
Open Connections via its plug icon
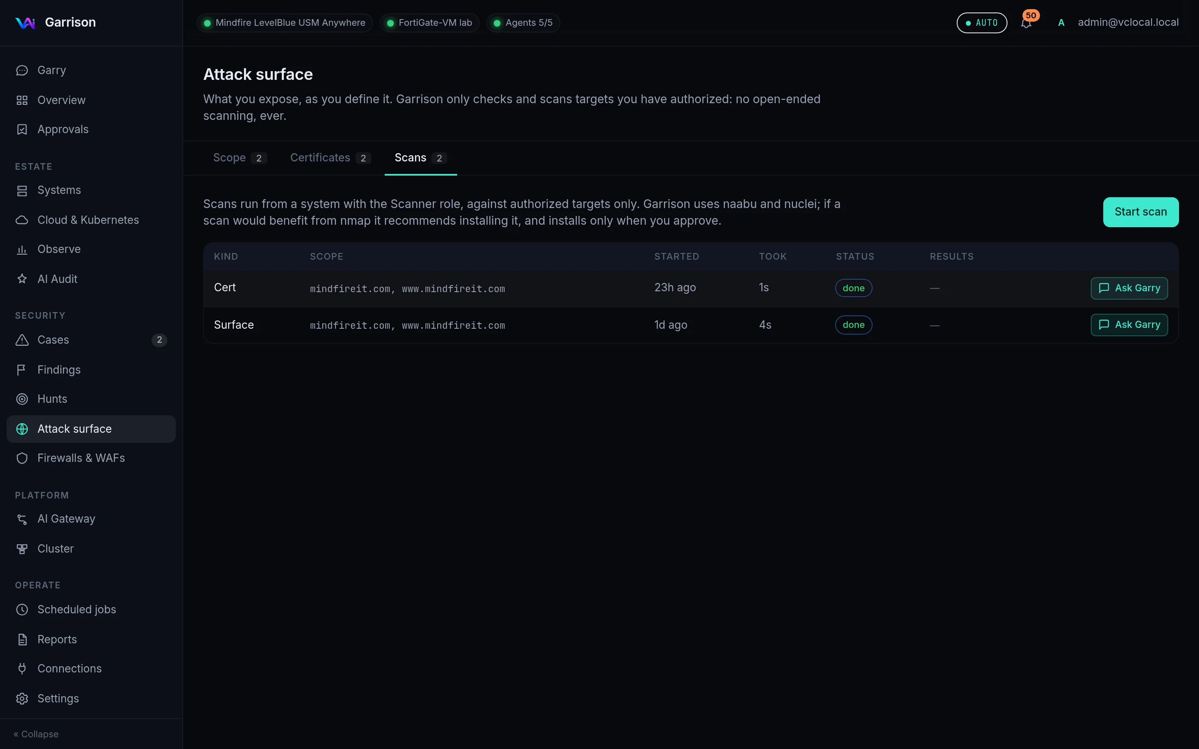tap(22, 669)
